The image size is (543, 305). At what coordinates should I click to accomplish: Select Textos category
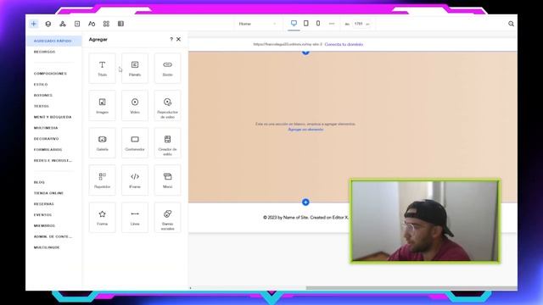click(42, 106)
